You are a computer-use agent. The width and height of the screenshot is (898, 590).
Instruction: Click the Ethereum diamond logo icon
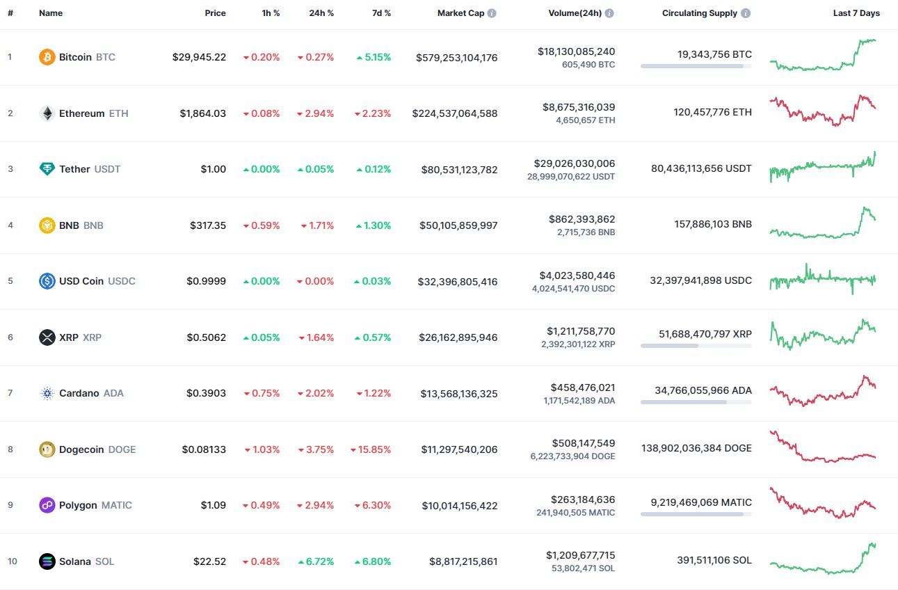click(47, 113)
